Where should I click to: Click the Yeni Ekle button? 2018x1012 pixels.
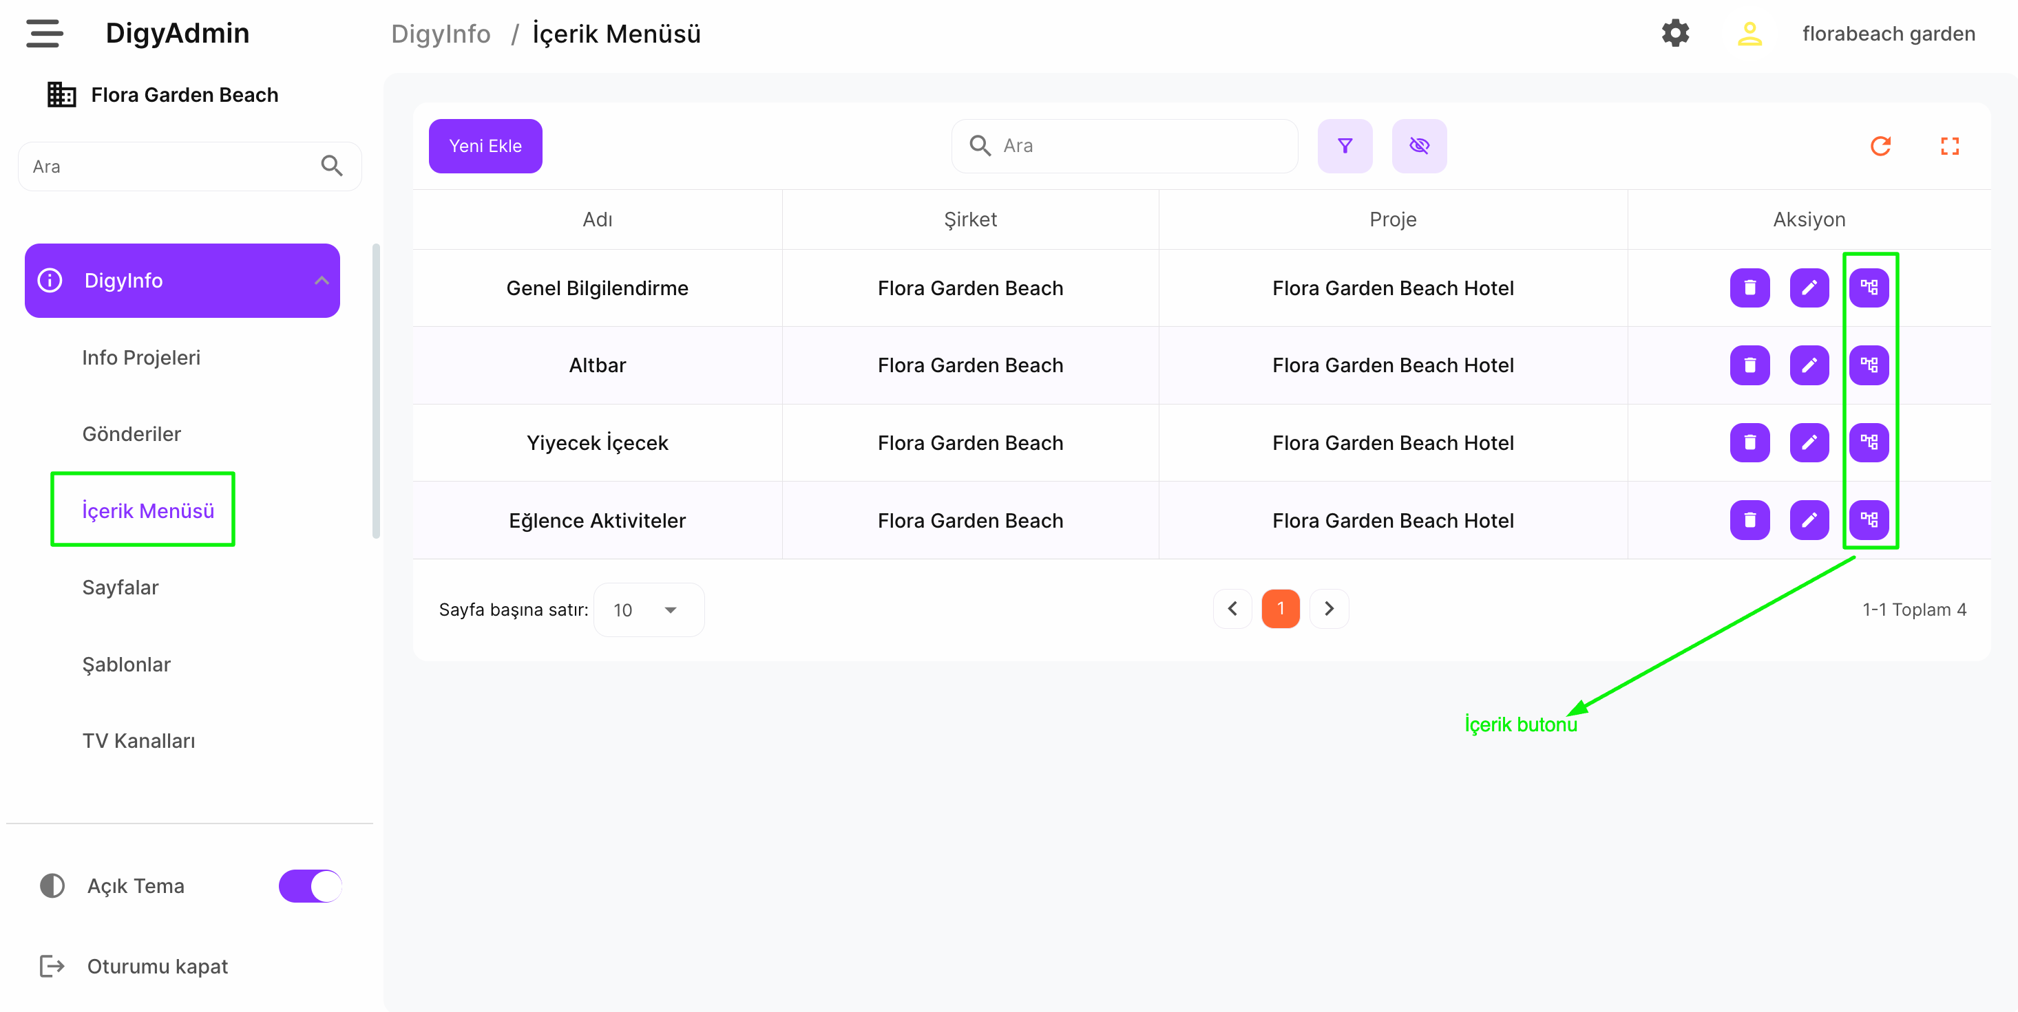[485, 147]
